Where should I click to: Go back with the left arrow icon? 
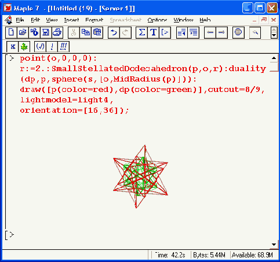(210, 32)
